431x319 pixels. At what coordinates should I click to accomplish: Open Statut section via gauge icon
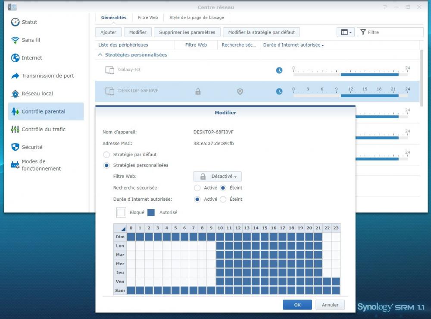[x=15, y=22]
